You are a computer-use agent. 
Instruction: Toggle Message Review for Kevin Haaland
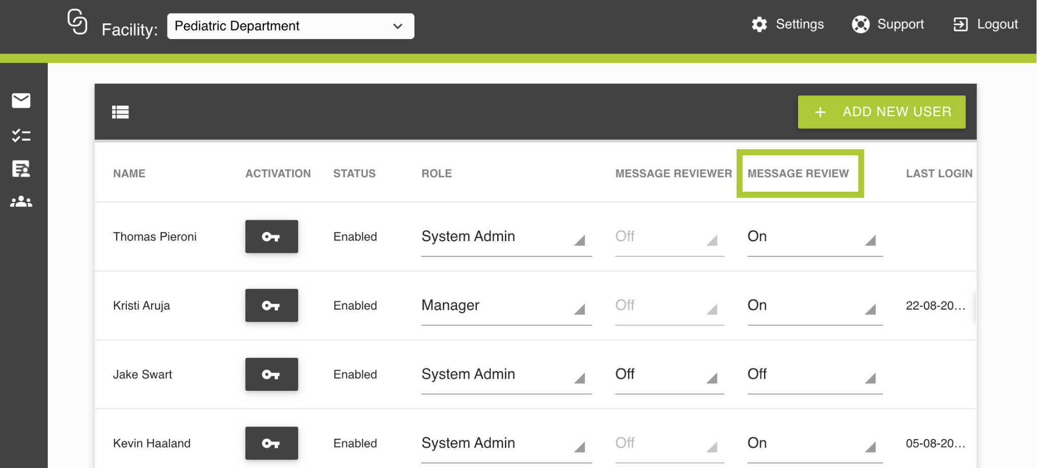(814, 444)
